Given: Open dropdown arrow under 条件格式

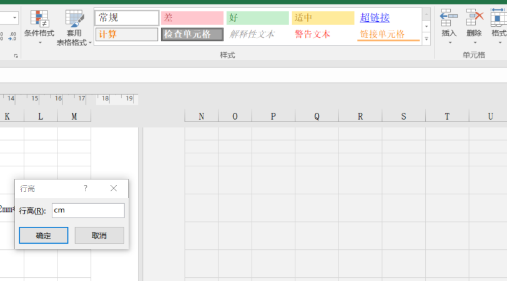Looking at the screenshot, I should [x=40, y=42].
